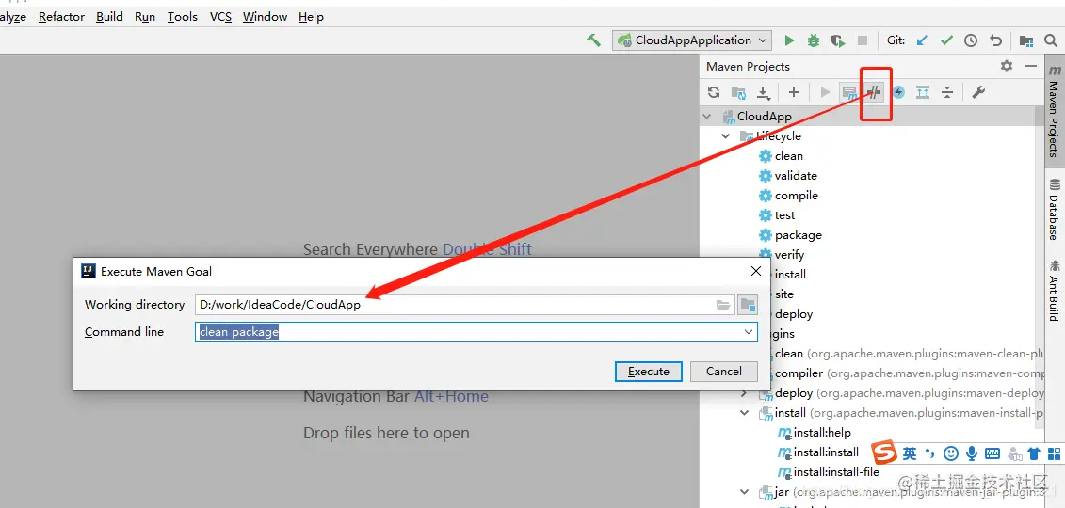
Task: Focus the Command line input field
Action: tap(476, 332)
